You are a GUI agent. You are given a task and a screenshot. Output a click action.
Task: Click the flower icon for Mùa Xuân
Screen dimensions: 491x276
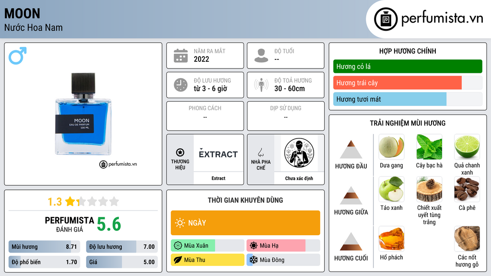pyautogui.click(x=178, y=246)
